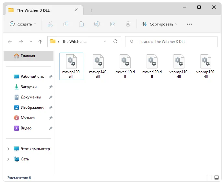The height and width of the screenshot is (183, 223).
Task: Click the Copy icon in toolbar
Action: [x=66, y=24]
